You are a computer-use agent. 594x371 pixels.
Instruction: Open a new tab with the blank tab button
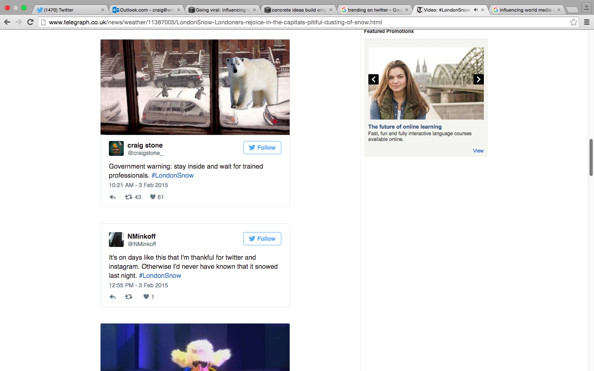pyautogui.click(x=572, y=10)
